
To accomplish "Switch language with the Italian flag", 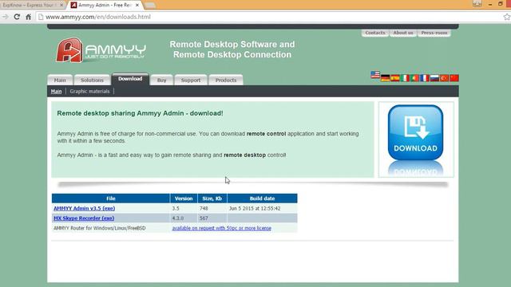I will (x=405, y=78).
